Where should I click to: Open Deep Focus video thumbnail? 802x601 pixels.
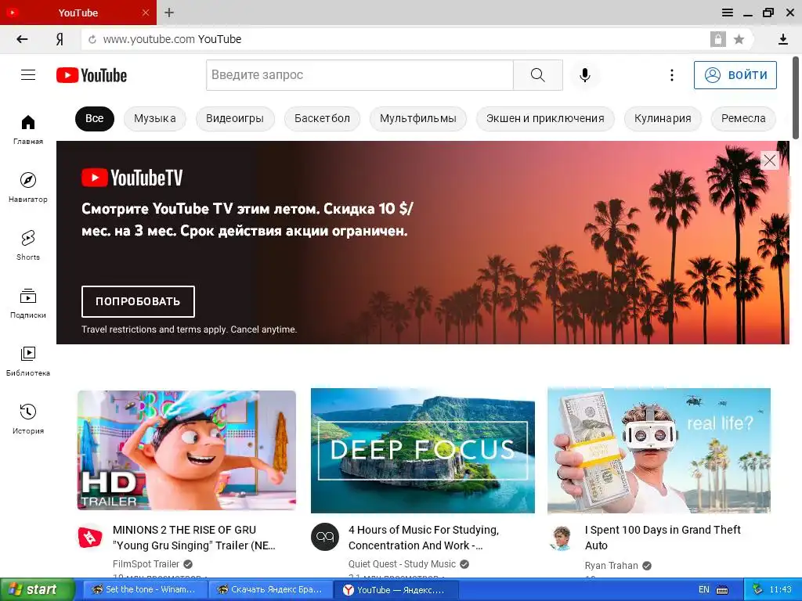click(423, 450)
